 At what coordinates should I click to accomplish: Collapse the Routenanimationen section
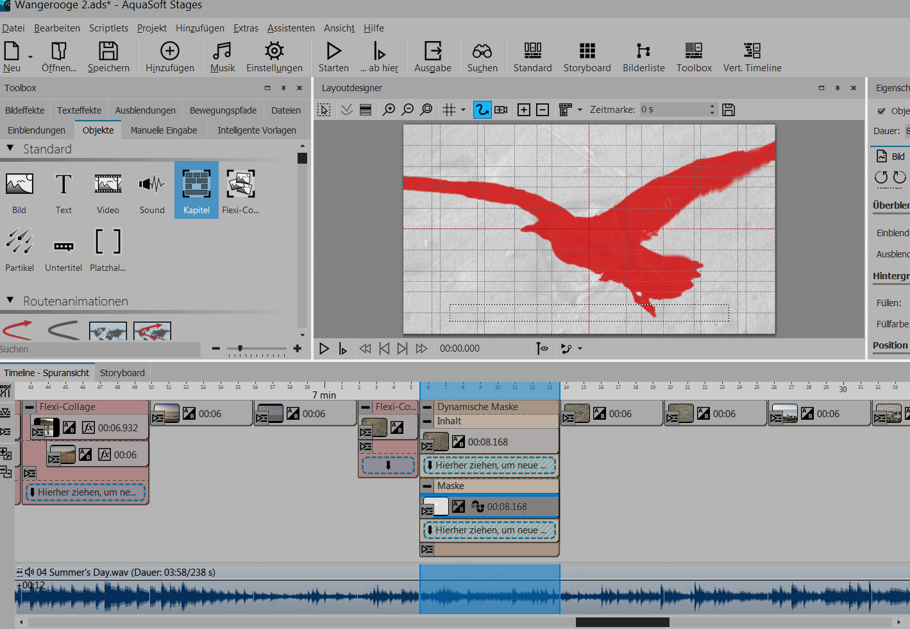pos(10,300)
